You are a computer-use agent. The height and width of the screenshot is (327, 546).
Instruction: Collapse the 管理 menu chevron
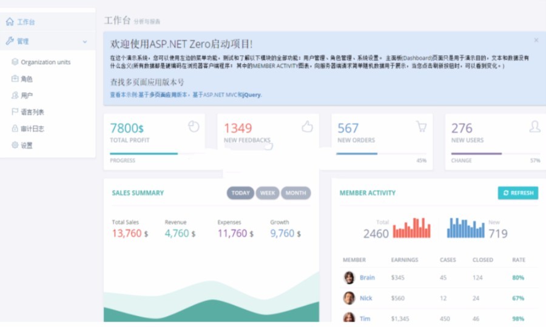click(84, 42)
